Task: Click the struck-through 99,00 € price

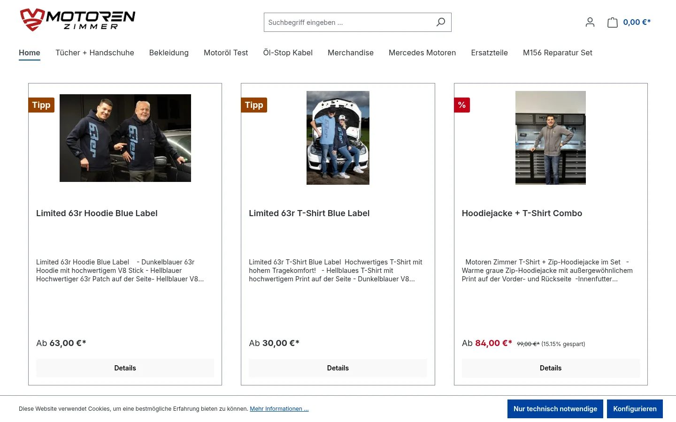Action: point(528,344)
